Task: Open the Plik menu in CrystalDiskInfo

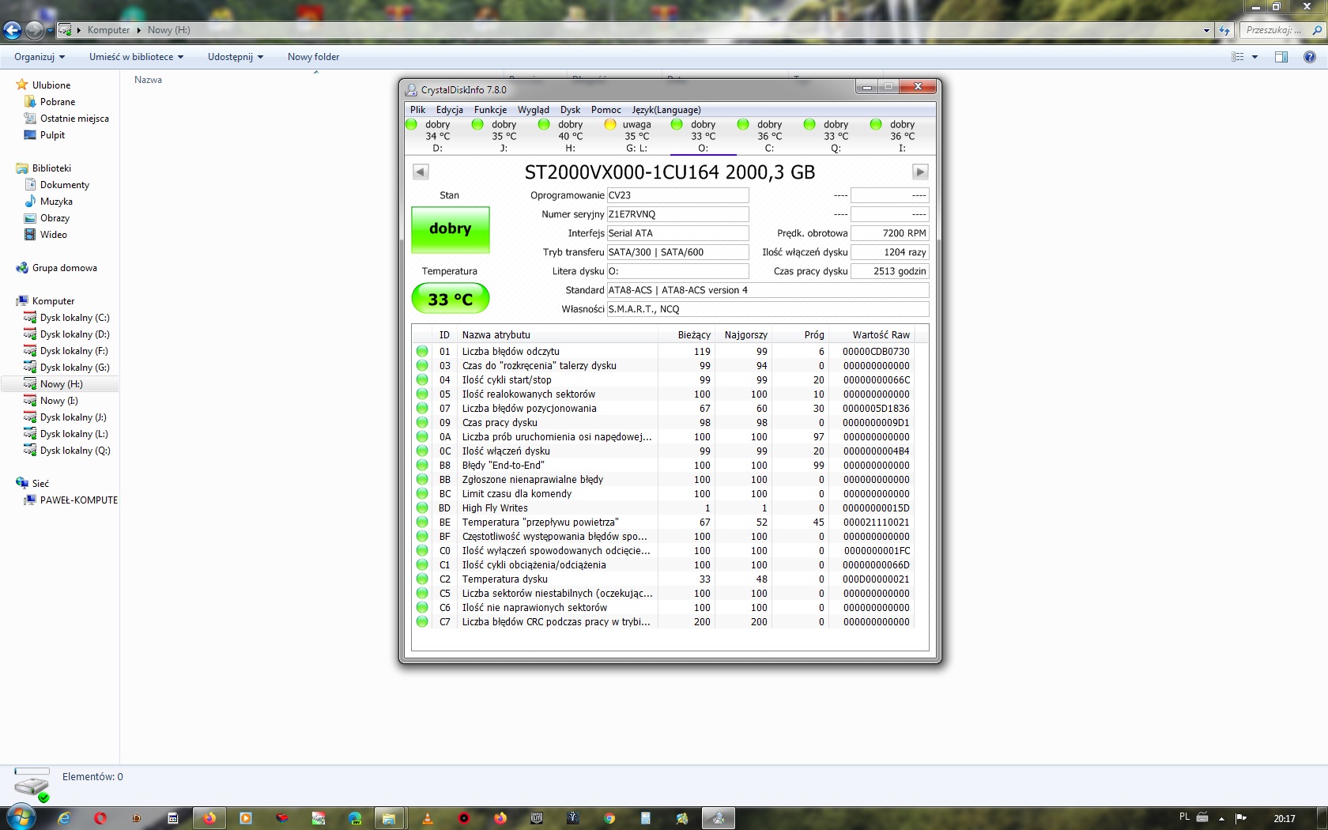Action: (417, 110)
